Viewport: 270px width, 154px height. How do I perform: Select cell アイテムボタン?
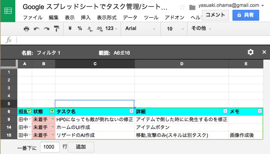(x=182, y=127)
